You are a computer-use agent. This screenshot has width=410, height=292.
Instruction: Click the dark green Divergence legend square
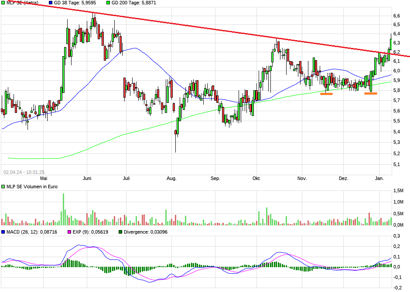click(x=120, y=231)
